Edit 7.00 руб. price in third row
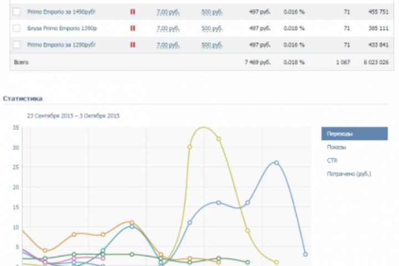This screenshot has width=399, height=266. coord(168,45)
